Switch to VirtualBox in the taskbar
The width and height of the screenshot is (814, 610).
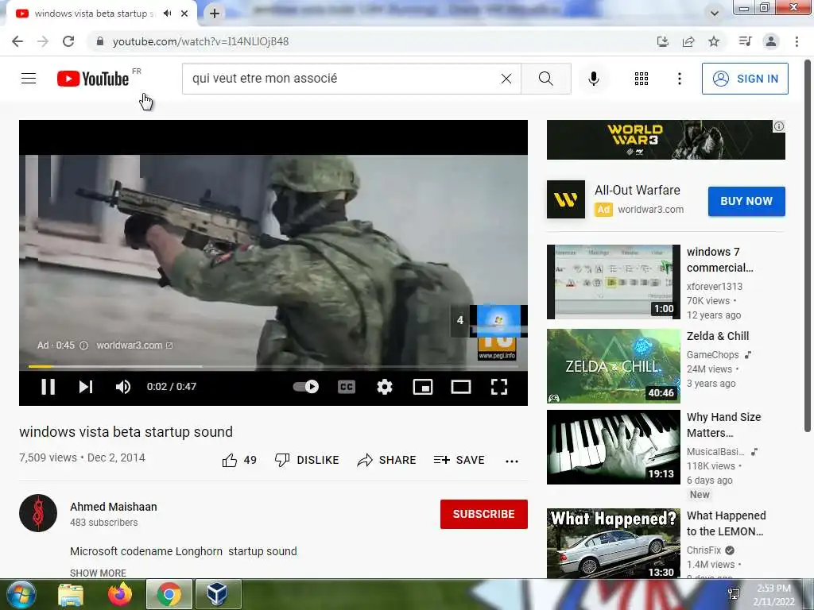(x=217, y=594)
